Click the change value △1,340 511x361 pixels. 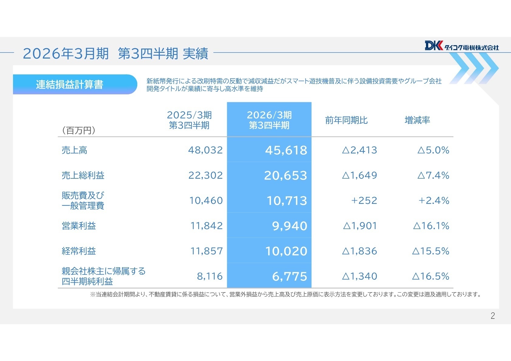(359, 276)
